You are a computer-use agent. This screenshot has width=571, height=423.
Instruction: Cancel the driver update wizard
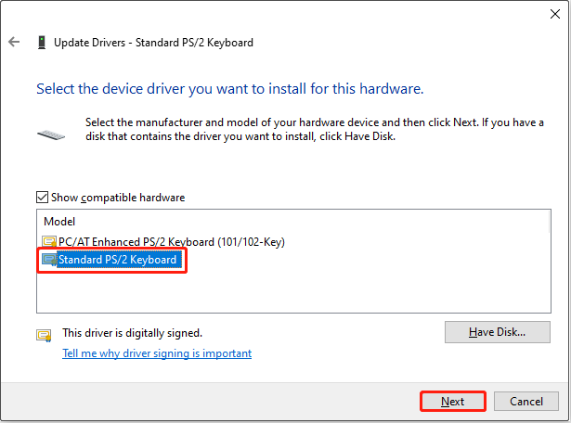[x=526, y=402]
